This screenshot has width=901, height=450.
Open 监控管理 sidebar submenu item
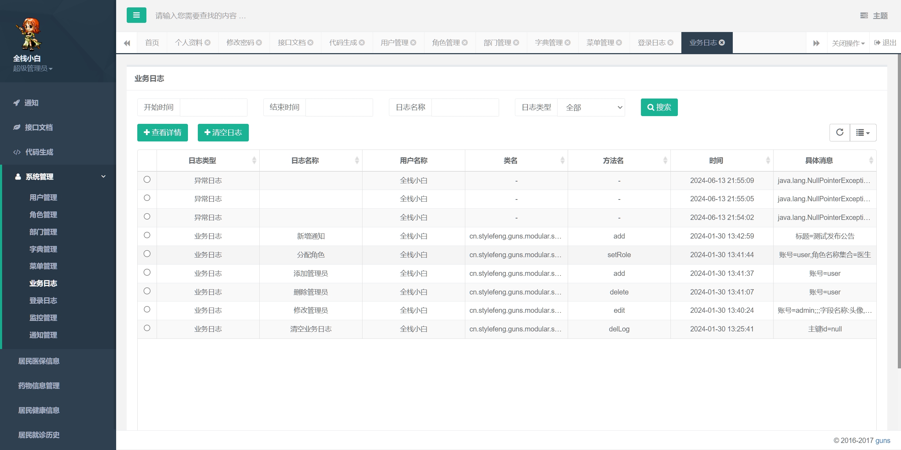43,318
